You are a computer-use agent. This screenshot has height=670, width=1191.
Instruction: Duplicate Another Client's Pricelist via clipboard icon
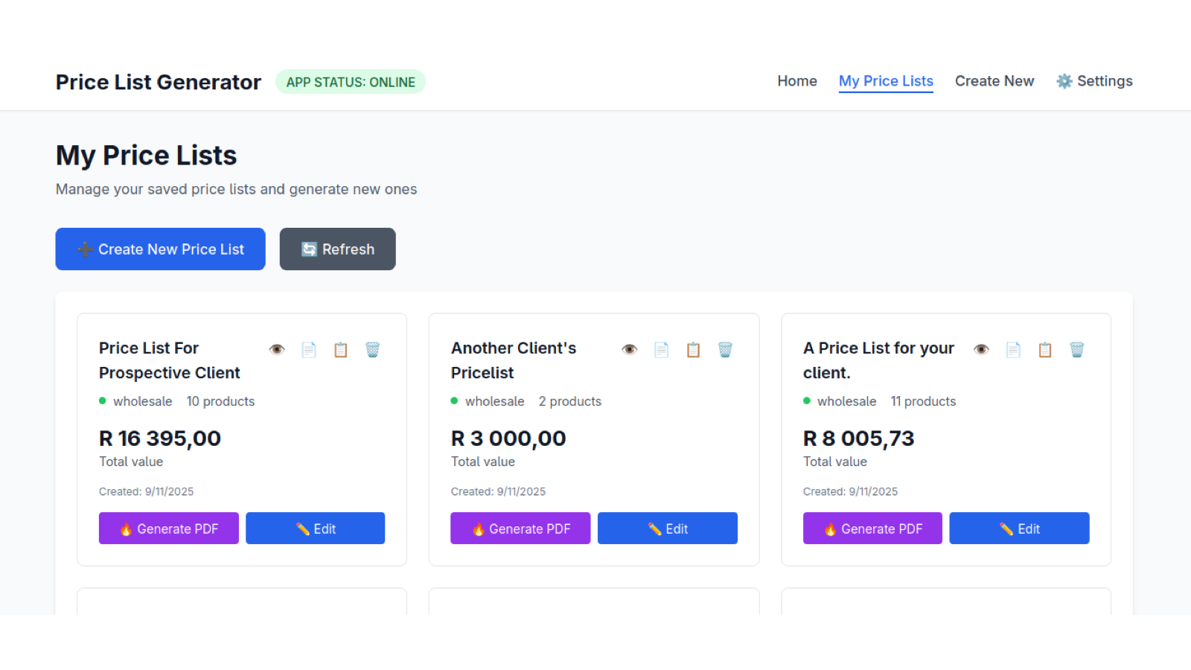pos(693,350)
